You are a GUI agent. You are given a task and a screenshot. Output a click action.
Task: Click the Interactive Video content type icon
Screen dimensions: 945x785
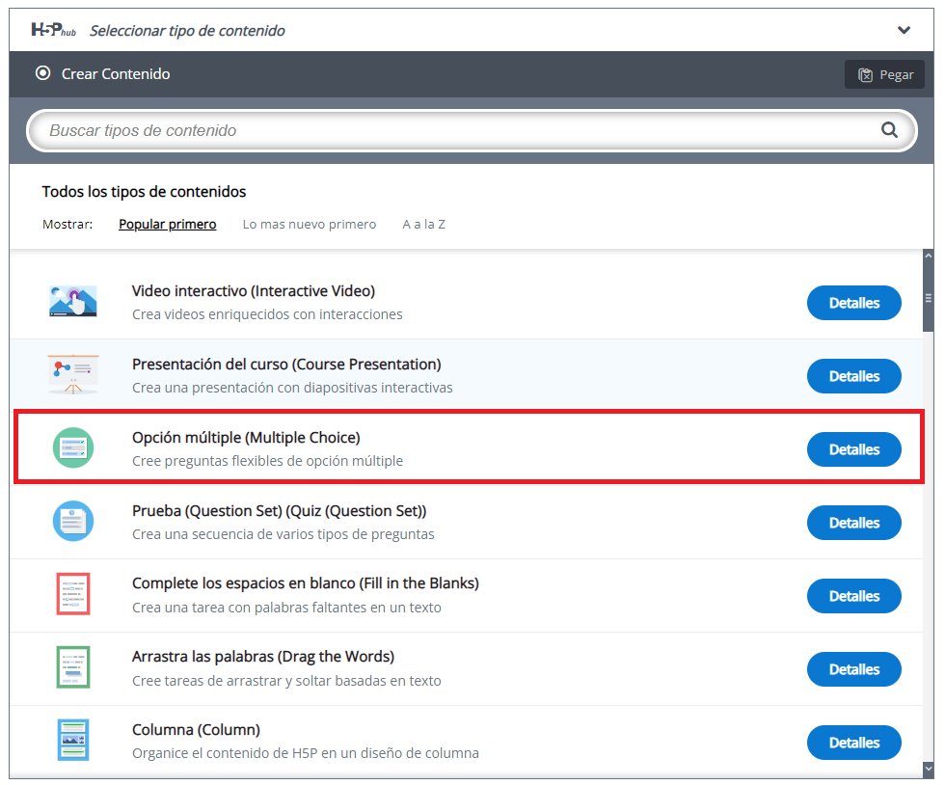72,302
